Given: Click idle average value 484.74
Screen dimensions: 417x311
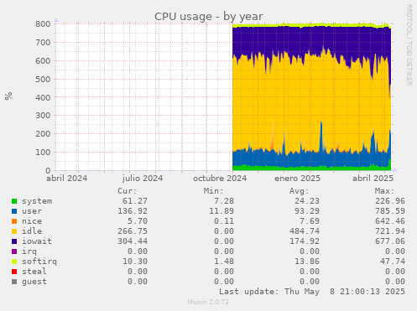Looking at the screenshot, I should [305, 231].
